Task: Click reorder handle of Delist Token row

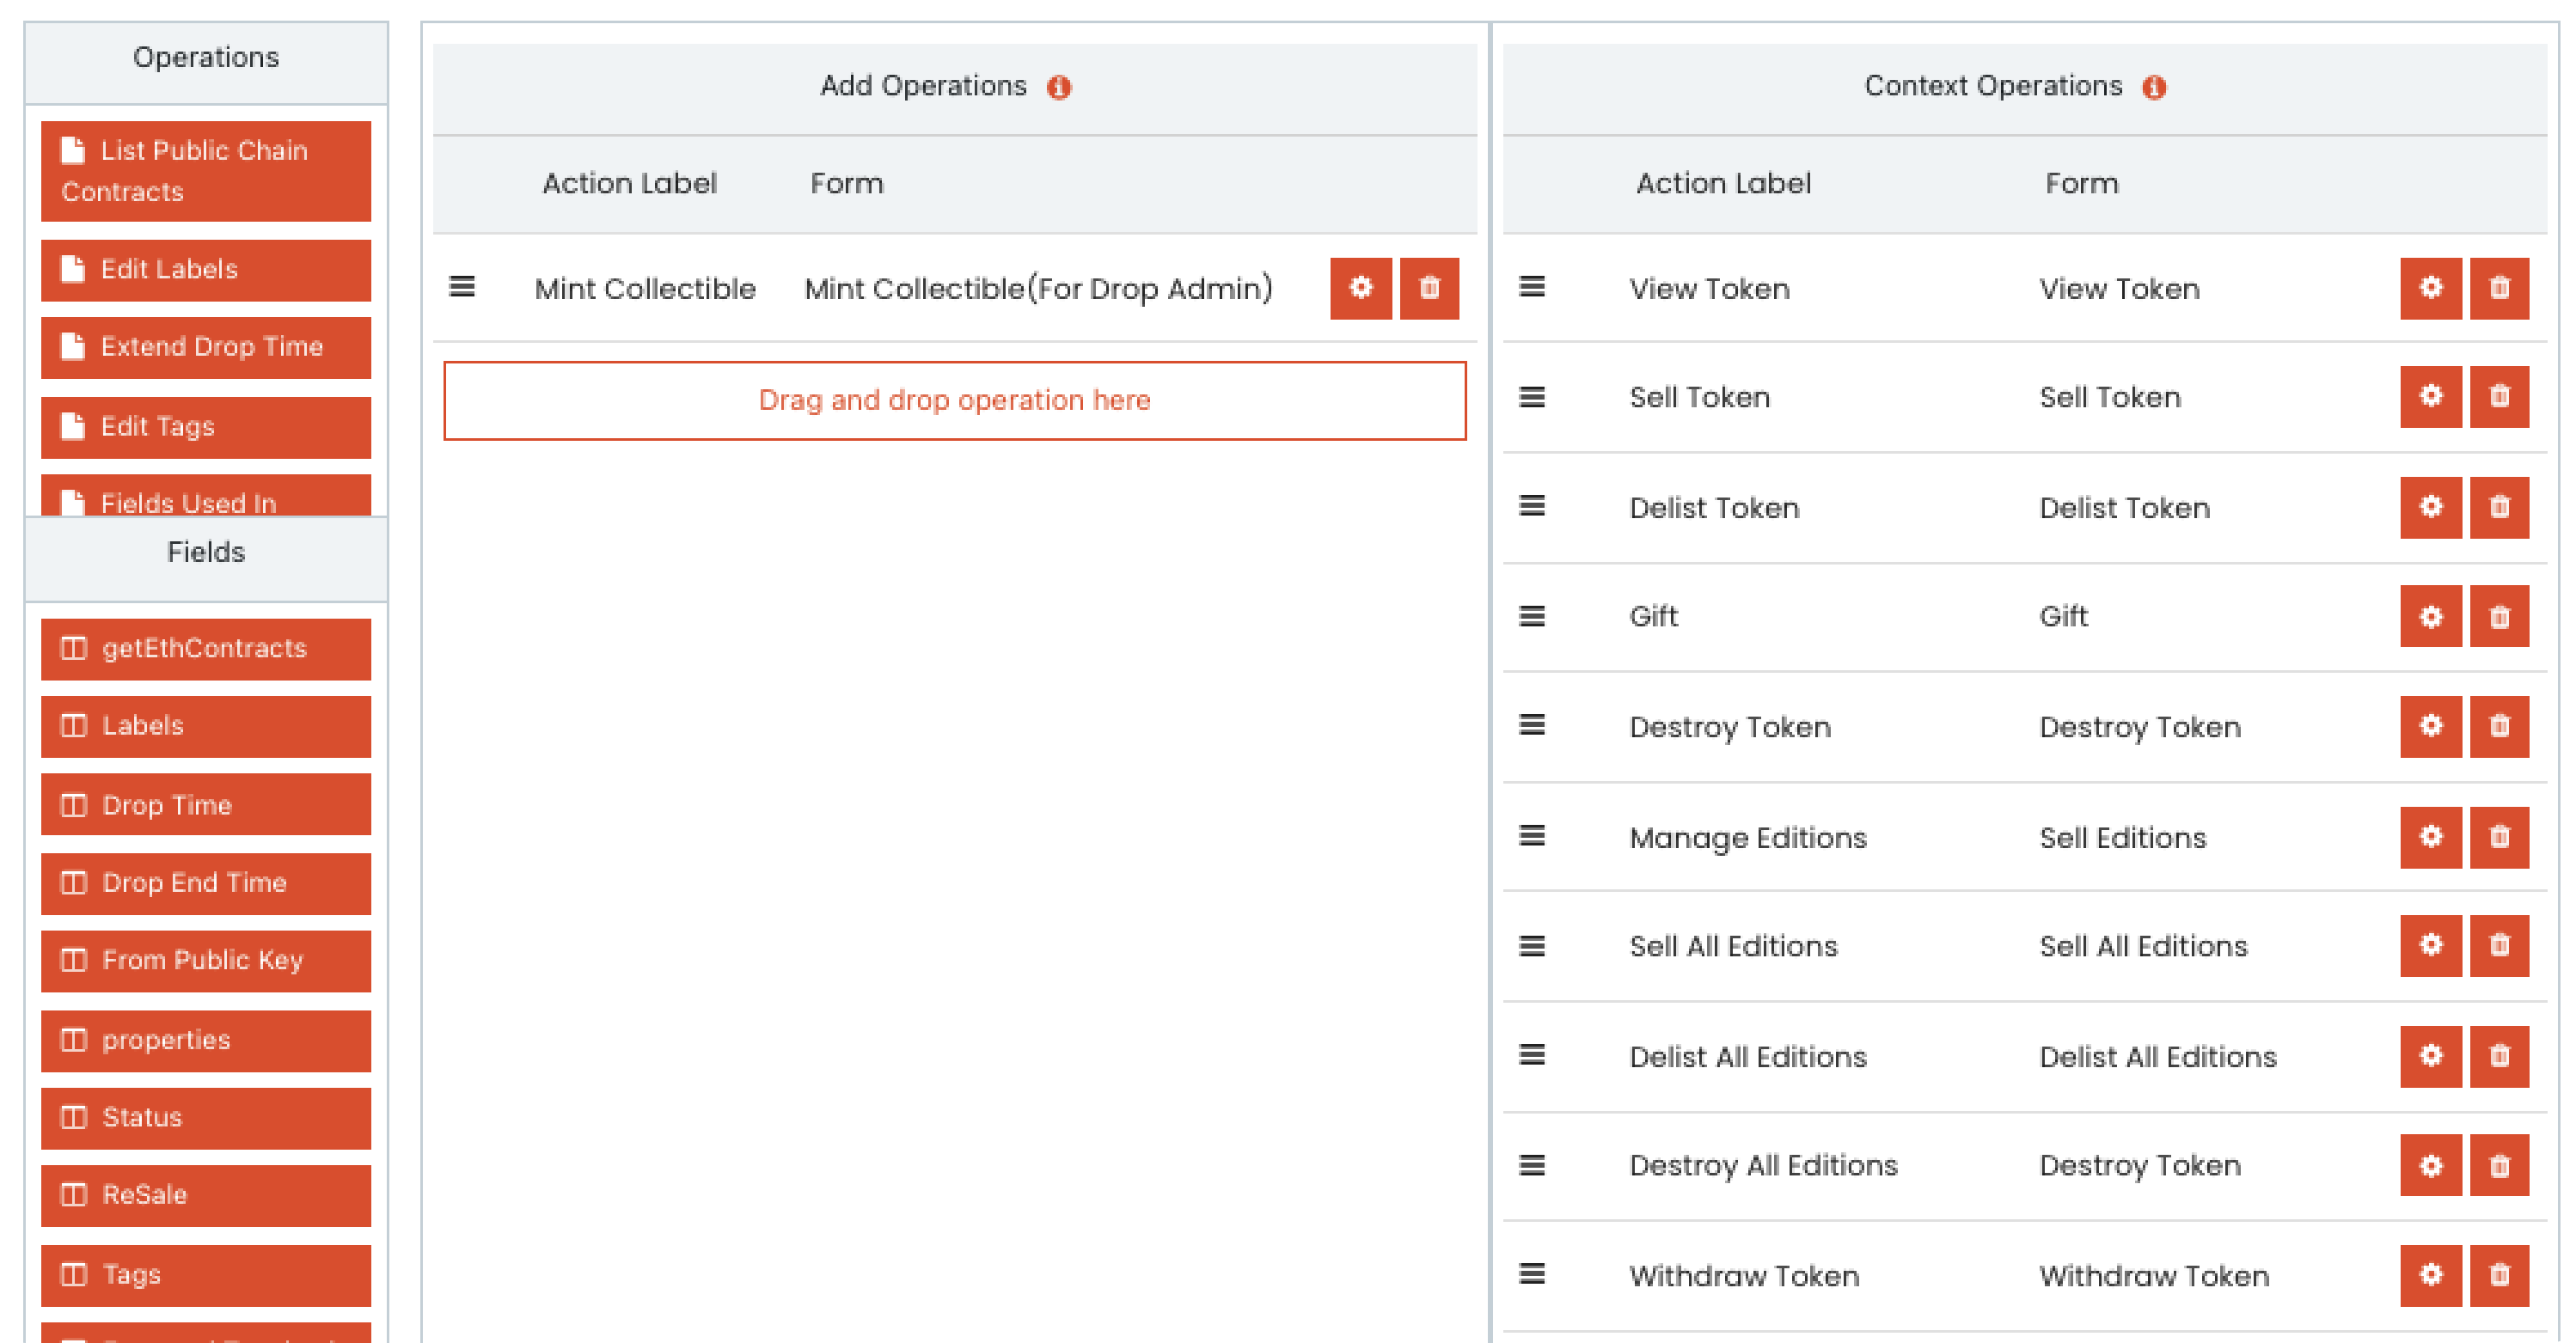Action: [1532, 506]
